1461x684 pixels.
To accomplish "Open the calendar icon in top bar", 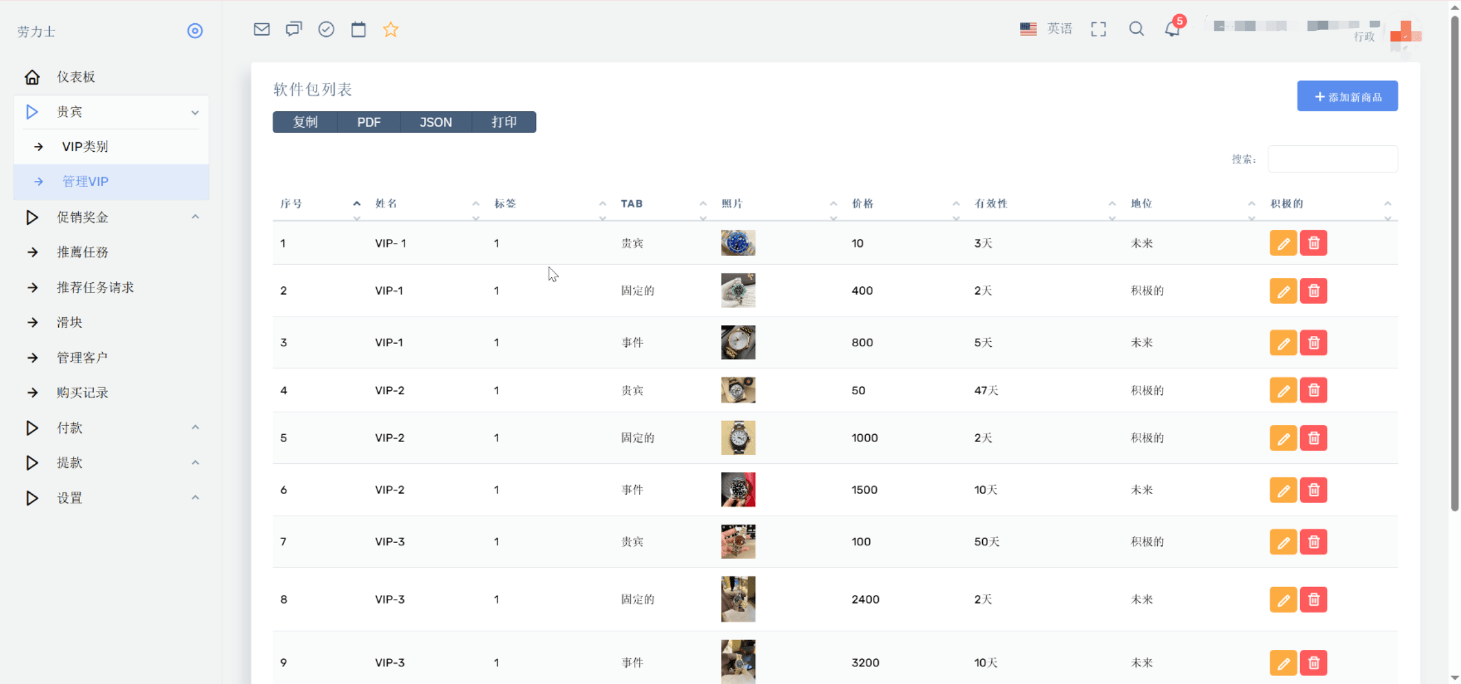I will point(358,29).
